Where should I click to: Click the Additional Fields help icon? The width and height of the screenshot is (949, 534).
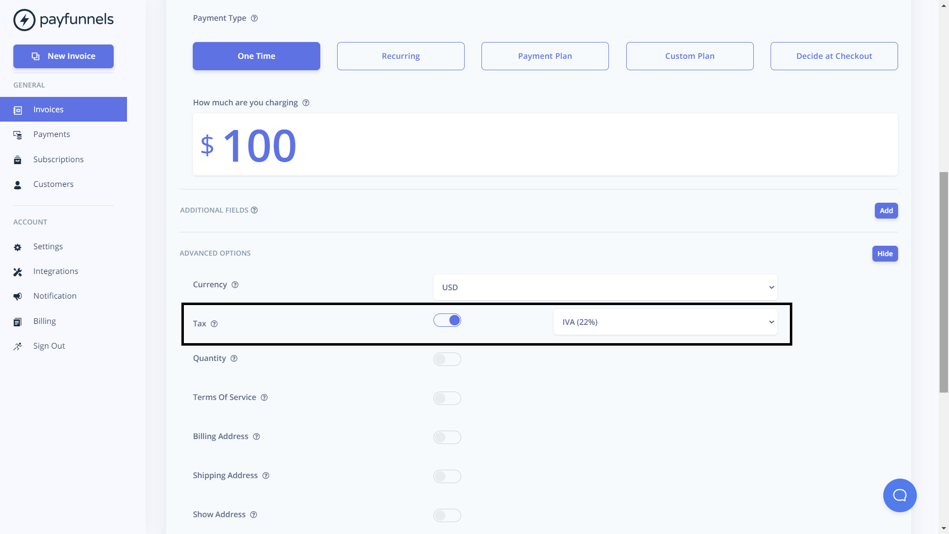pyautogui.click(x=254, y=210)
